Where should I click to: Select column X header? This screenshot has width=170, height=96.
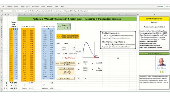pos(154,14)
